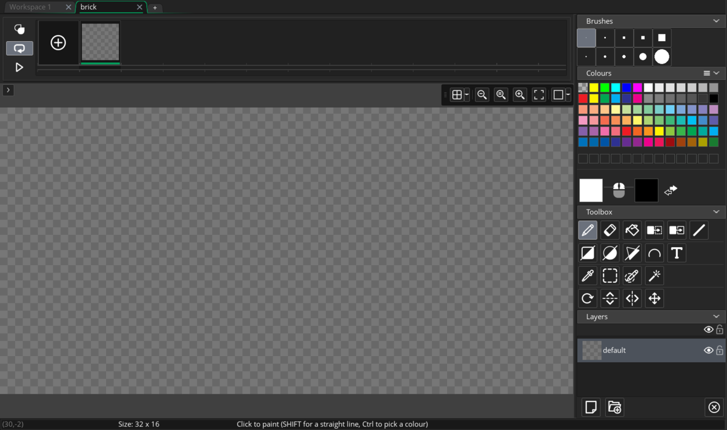Screen dimensions: 727x430
Task: Switch to the Workspace 1 tab
Action: pos(30,7)
